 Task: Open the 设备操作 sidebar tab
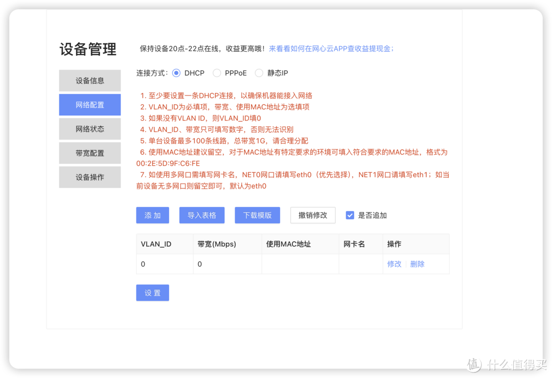coord(90,177)
